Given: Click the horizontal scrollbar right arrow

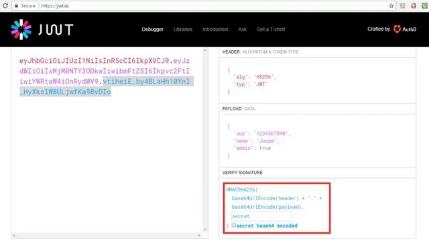Looking at the screenshot, I should tap(199, 235).
